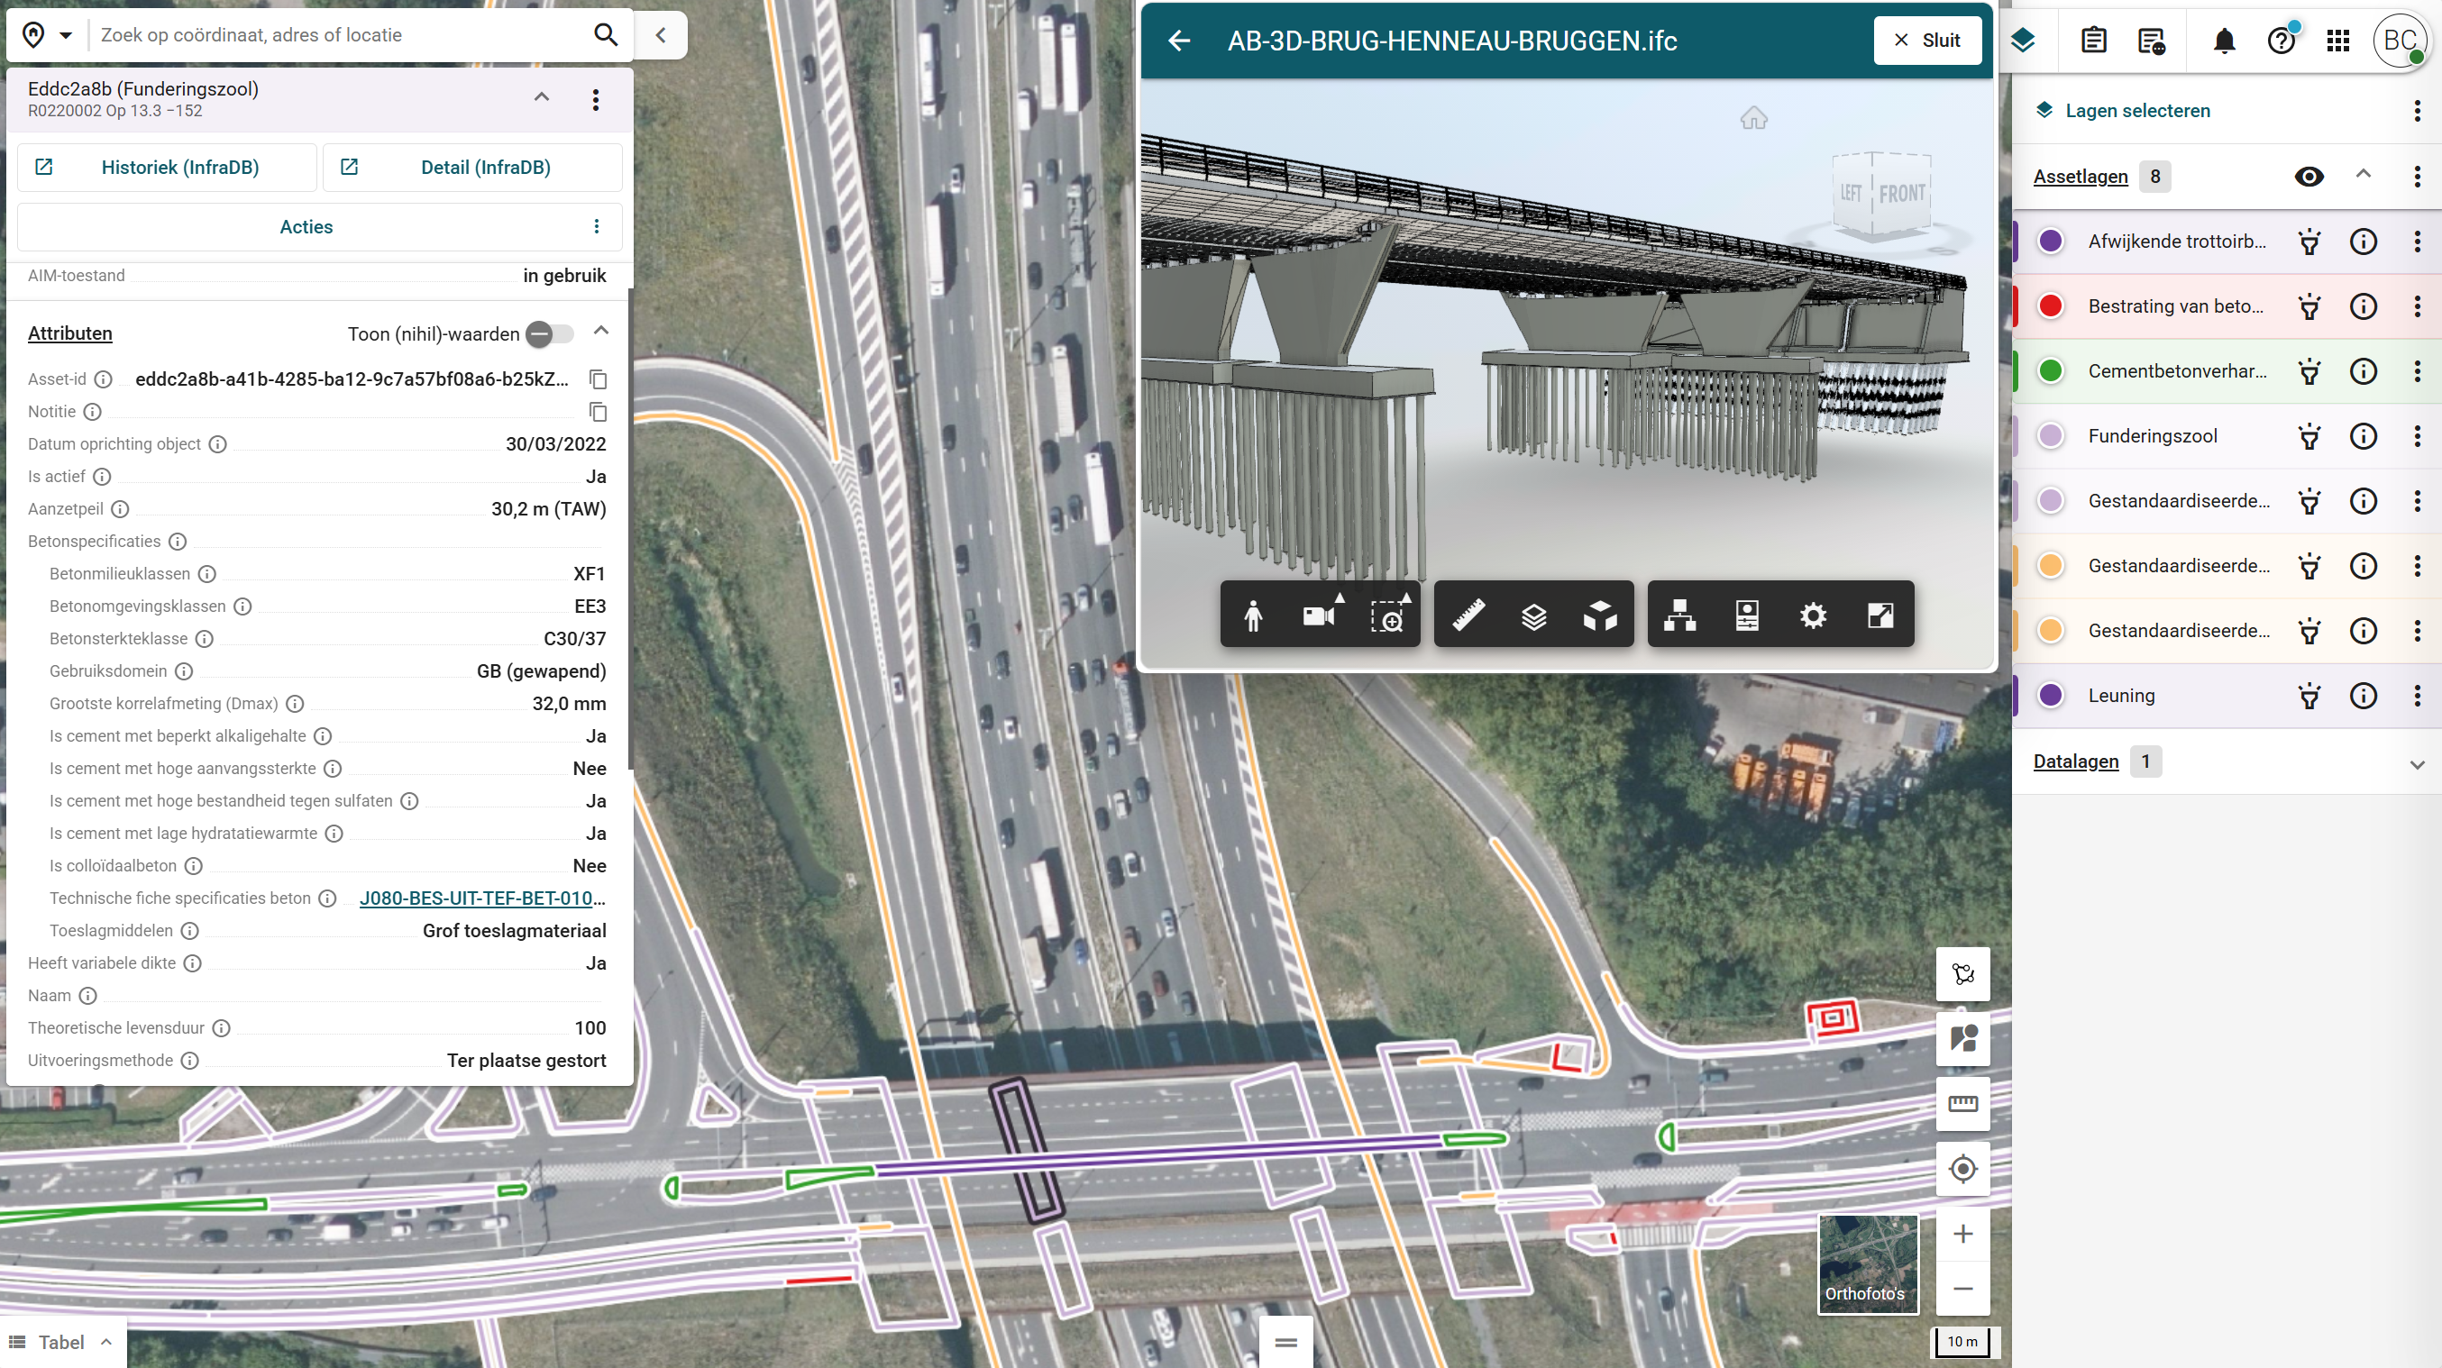Toggle highlight for the Funderingszool layer
The height and width of the screenshot is (1368, 2442).
click(2309, 436)
